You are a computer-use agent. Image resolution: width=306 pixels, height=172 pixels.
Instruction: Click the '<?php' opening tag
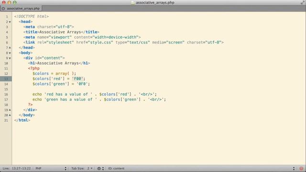tap(34, 68)
